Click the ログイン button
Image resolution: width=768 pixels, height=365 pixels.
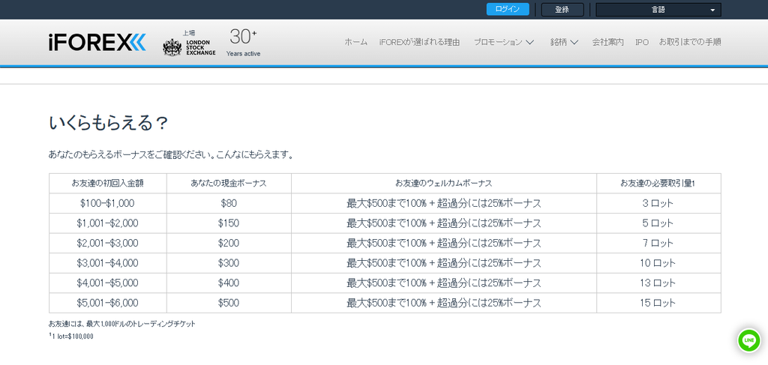(x=508, y=9)
